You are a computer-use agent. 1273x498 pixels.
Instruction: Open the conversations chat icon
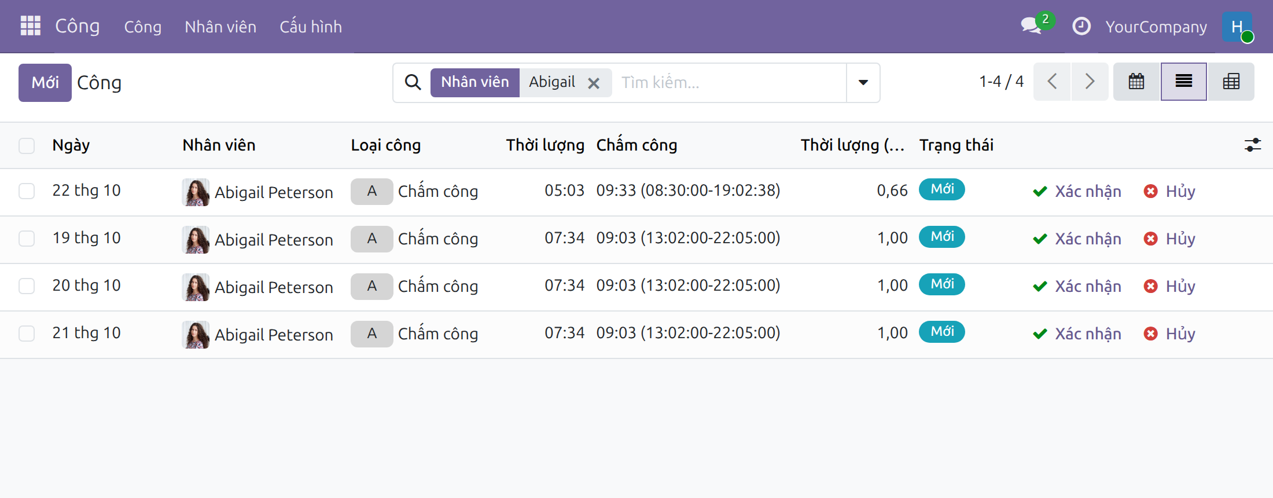(x=1031, y=26)
